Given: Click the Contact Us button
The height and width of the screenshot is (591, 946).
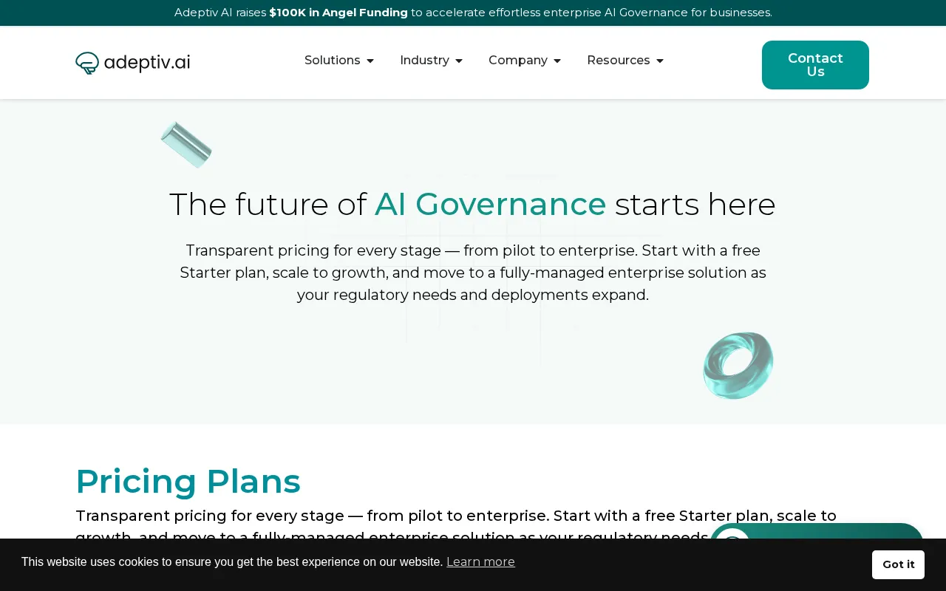Looking at the screenshot, I should click(815, 65).
